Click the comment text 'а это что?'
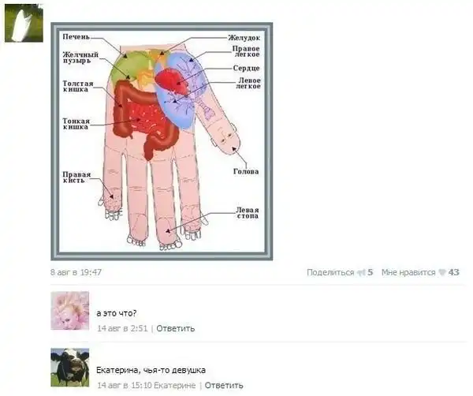473x396 pixels. click(117, 313)
